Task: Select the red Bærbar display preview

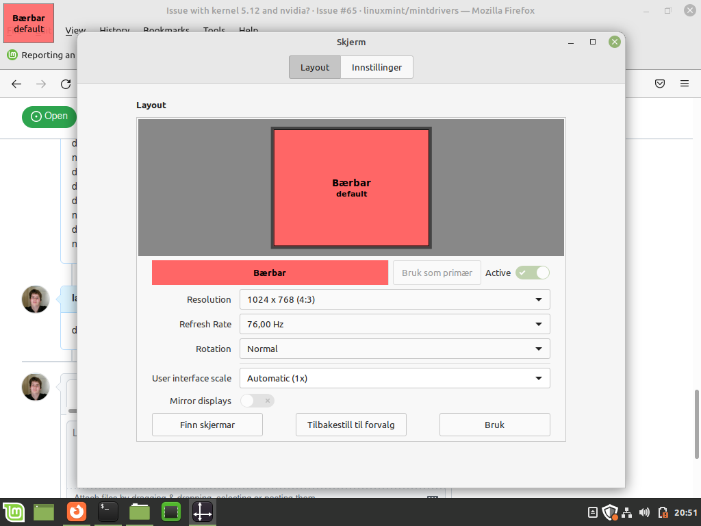Action: [x=350, y=187]
